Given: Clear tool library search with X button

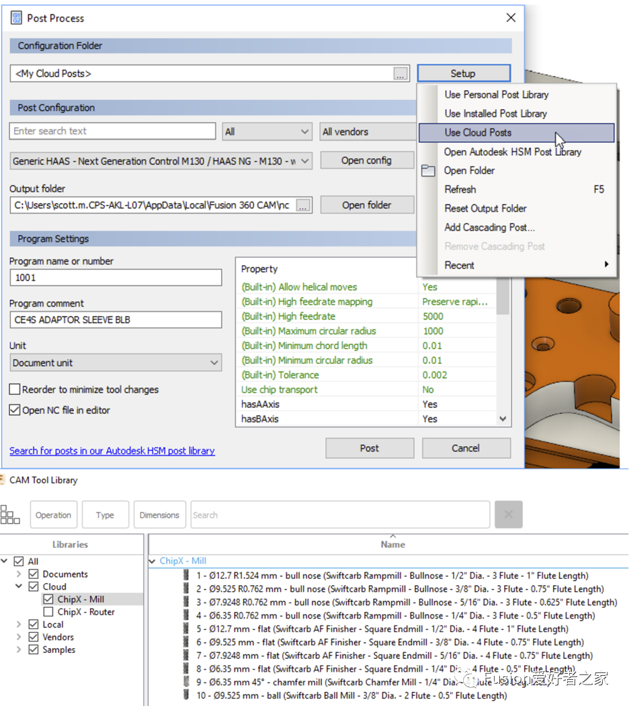Looking at the screenshot, I should [x=508, y=514].
